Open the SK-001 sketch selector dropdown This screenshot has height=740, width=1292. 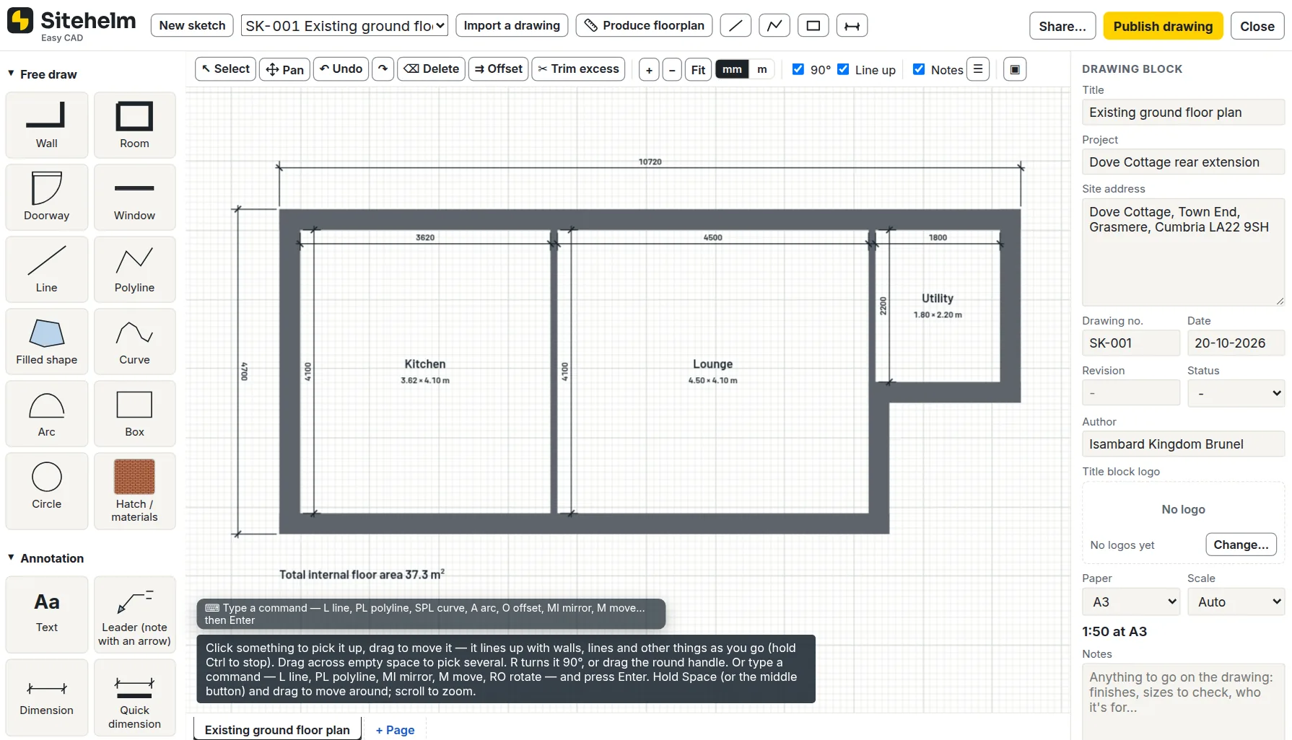[344, 25]
